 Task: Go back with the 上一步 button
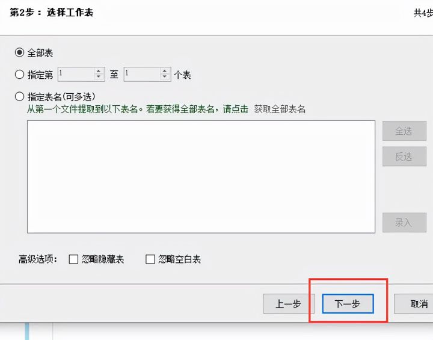coord(288,304)
